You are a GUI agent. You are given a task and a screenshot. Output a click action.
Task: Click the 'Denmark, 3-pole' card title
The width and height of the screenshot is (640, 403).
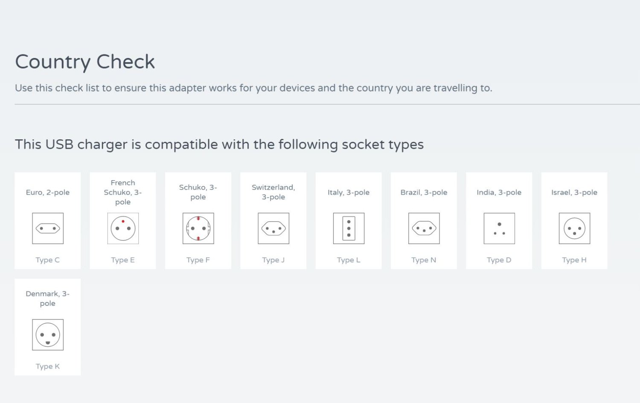(48, 299)
